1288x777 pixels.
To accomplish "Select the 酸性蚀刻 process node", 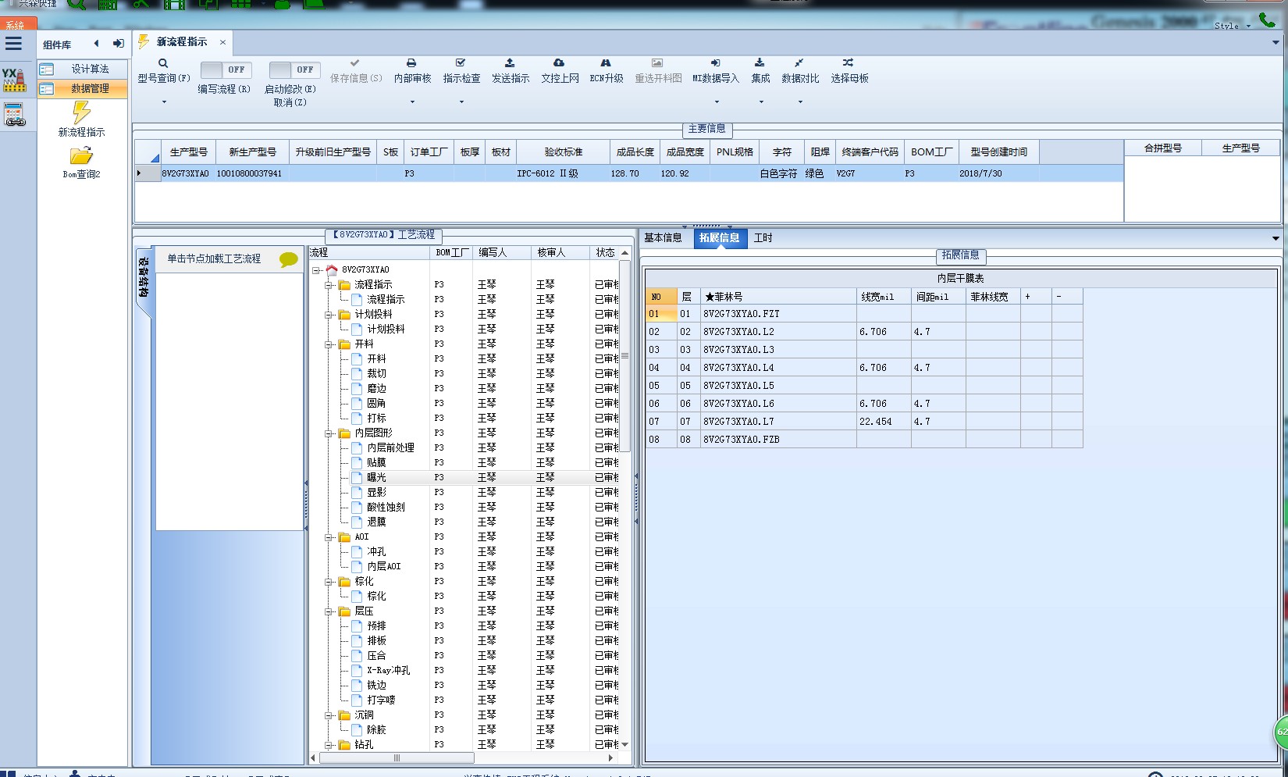I will [386, 507].
